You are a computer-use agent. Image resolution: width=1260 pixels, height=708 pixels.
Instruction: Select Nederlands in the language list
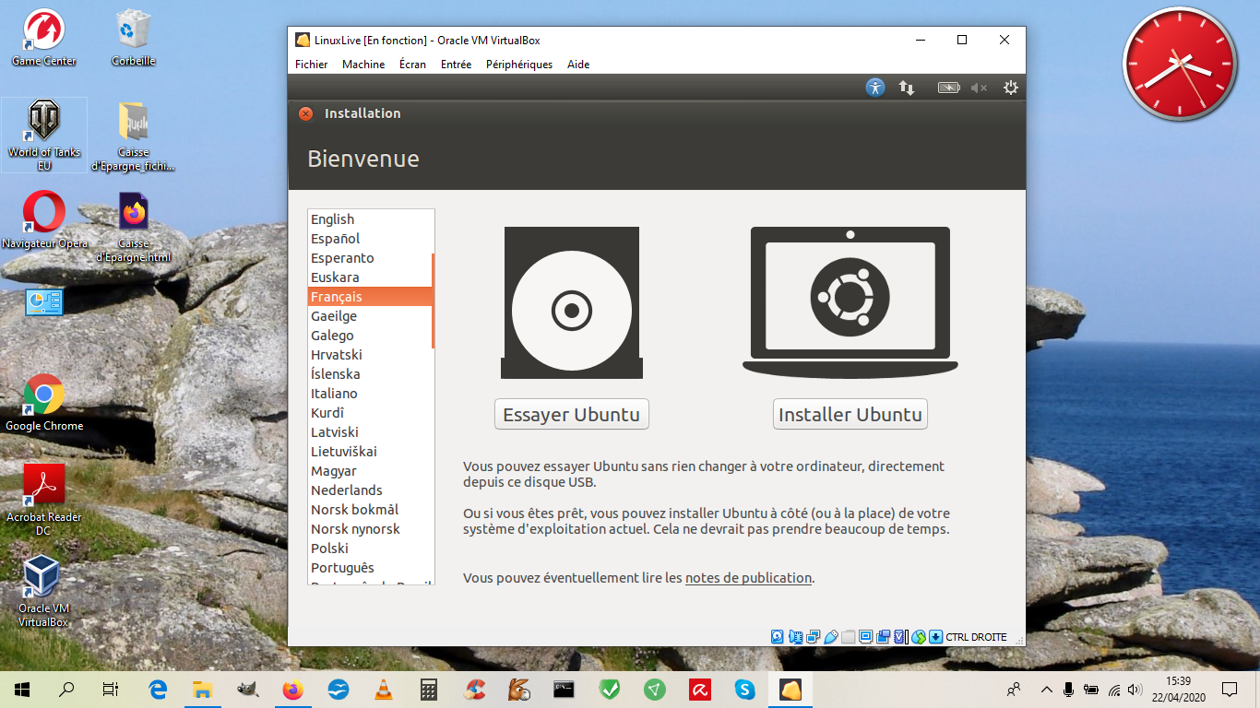coord(370,490)
